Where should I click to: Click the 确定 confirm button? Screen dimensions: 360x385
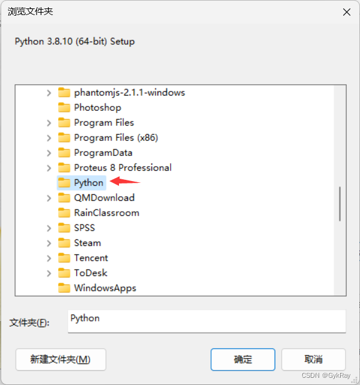coord(243,360)
